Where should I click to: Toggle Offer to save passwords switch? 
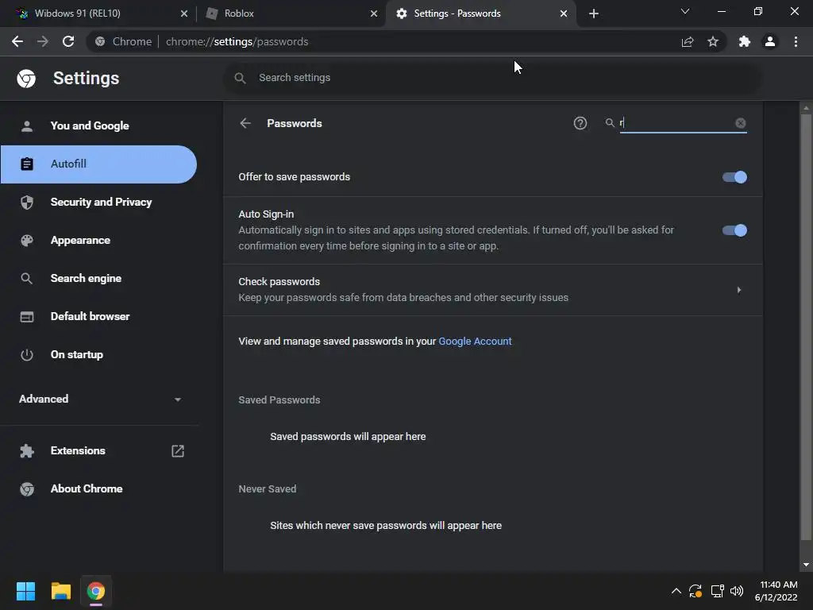click(x=734, y=177)
